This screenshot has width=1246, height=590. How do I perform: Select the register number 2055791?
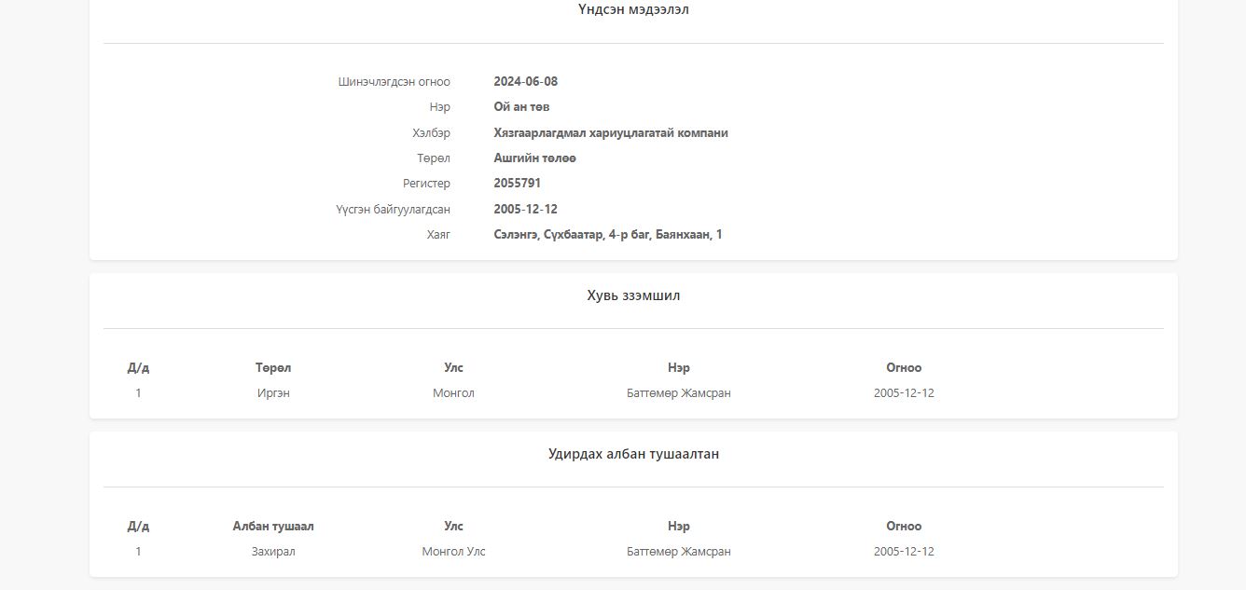[x=517, y=184]
